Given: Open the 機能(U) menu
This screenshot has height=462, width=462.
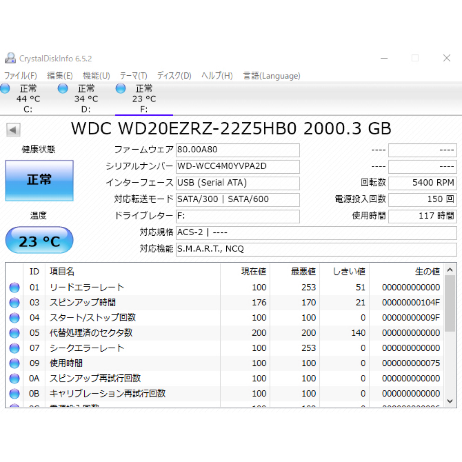Looking at the screenshot, I should (x=96, y=76).
